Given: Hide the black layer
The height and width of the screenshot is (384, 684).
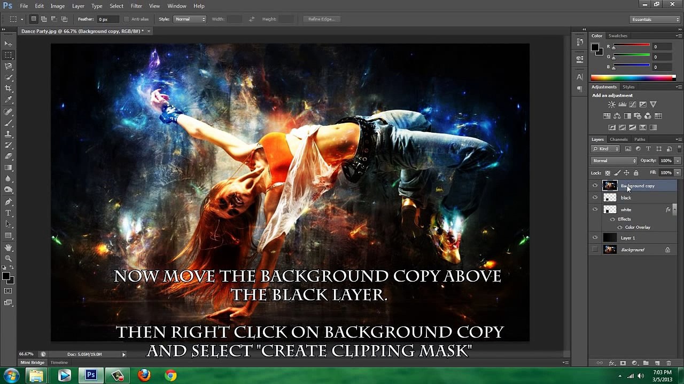Looking at the screenshot, I should coord(595,197).
